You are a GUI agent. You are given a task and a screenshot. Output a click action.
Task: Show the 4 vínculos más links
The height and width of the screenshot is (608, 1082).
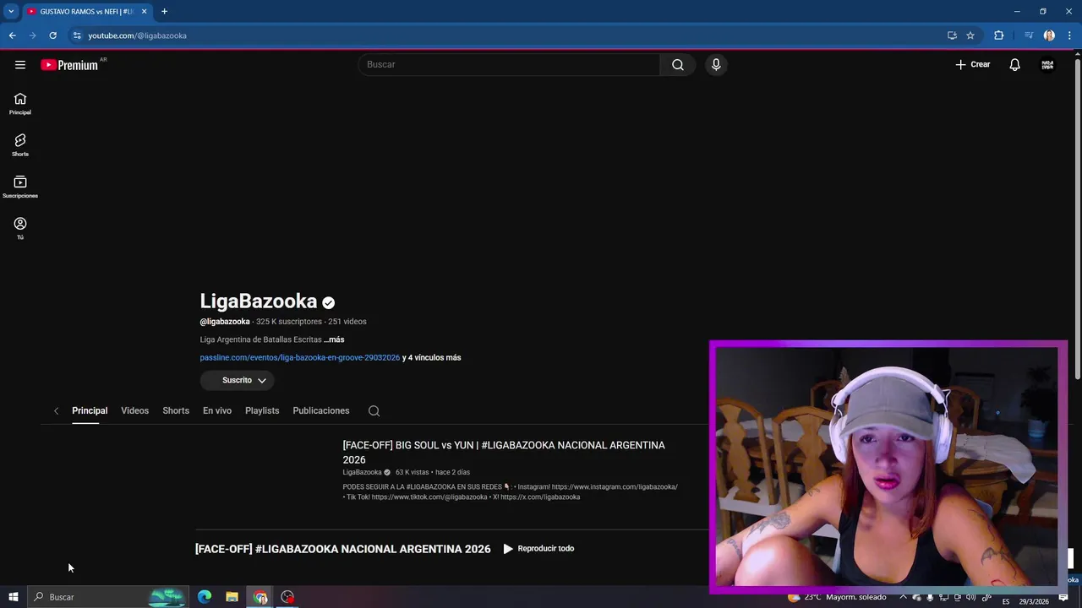click(x=432, y=358)
